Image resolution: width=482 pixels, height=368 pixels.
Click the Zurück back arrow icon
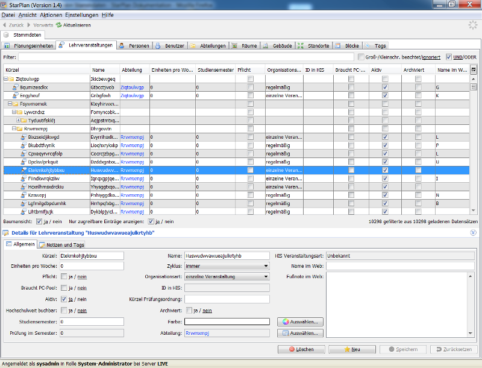click(x=4, y=25)
